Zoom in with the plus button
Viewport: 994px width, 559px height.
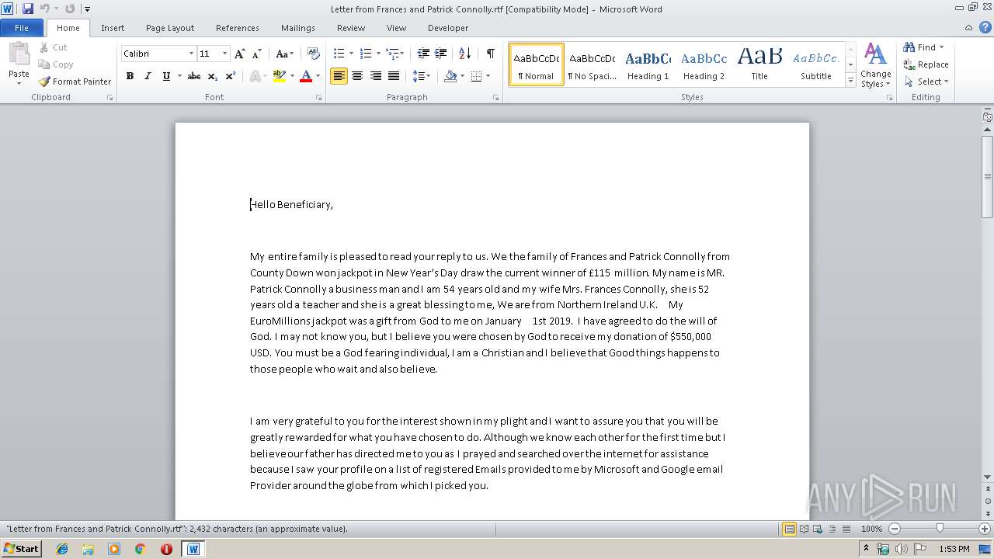(985, 529)
